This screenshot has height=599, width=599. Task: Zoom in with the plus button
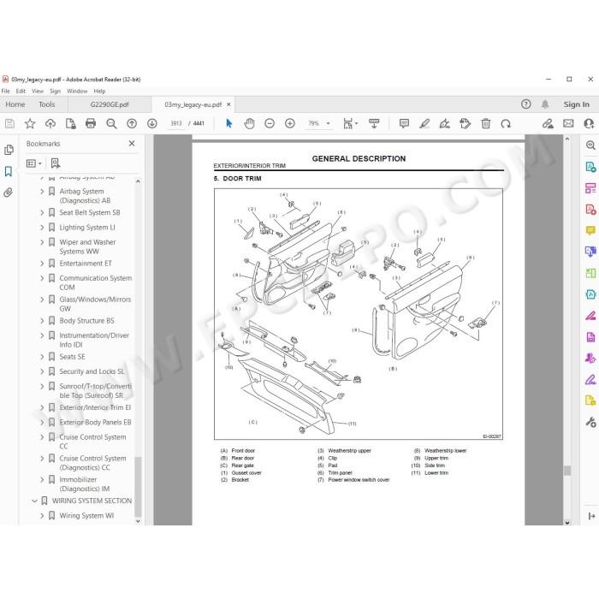(x=290, y=123)
